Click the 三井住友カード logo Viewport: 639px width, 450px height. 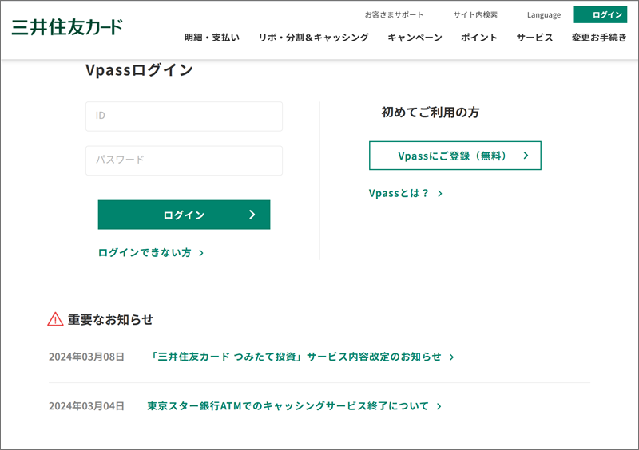(67, 27)
